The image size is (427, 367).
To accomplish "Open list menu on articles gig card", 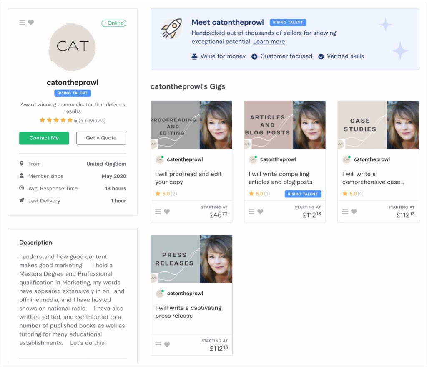I will 251,212.
